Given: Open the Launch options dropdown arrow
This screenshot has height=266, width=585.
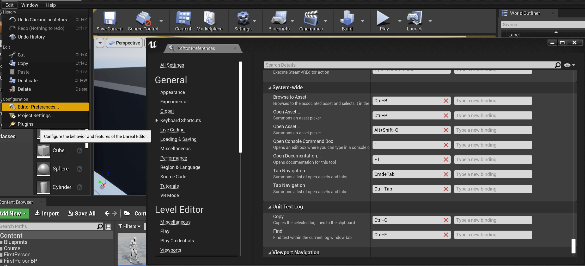Looking at the screenshot, I should click(x=430, y=21).
